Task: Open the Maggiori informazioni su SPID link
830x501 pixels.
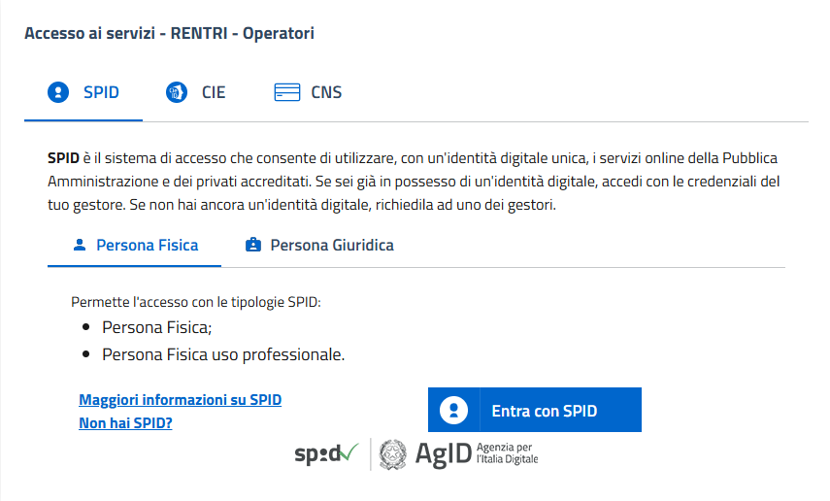Action: (180, 400)
